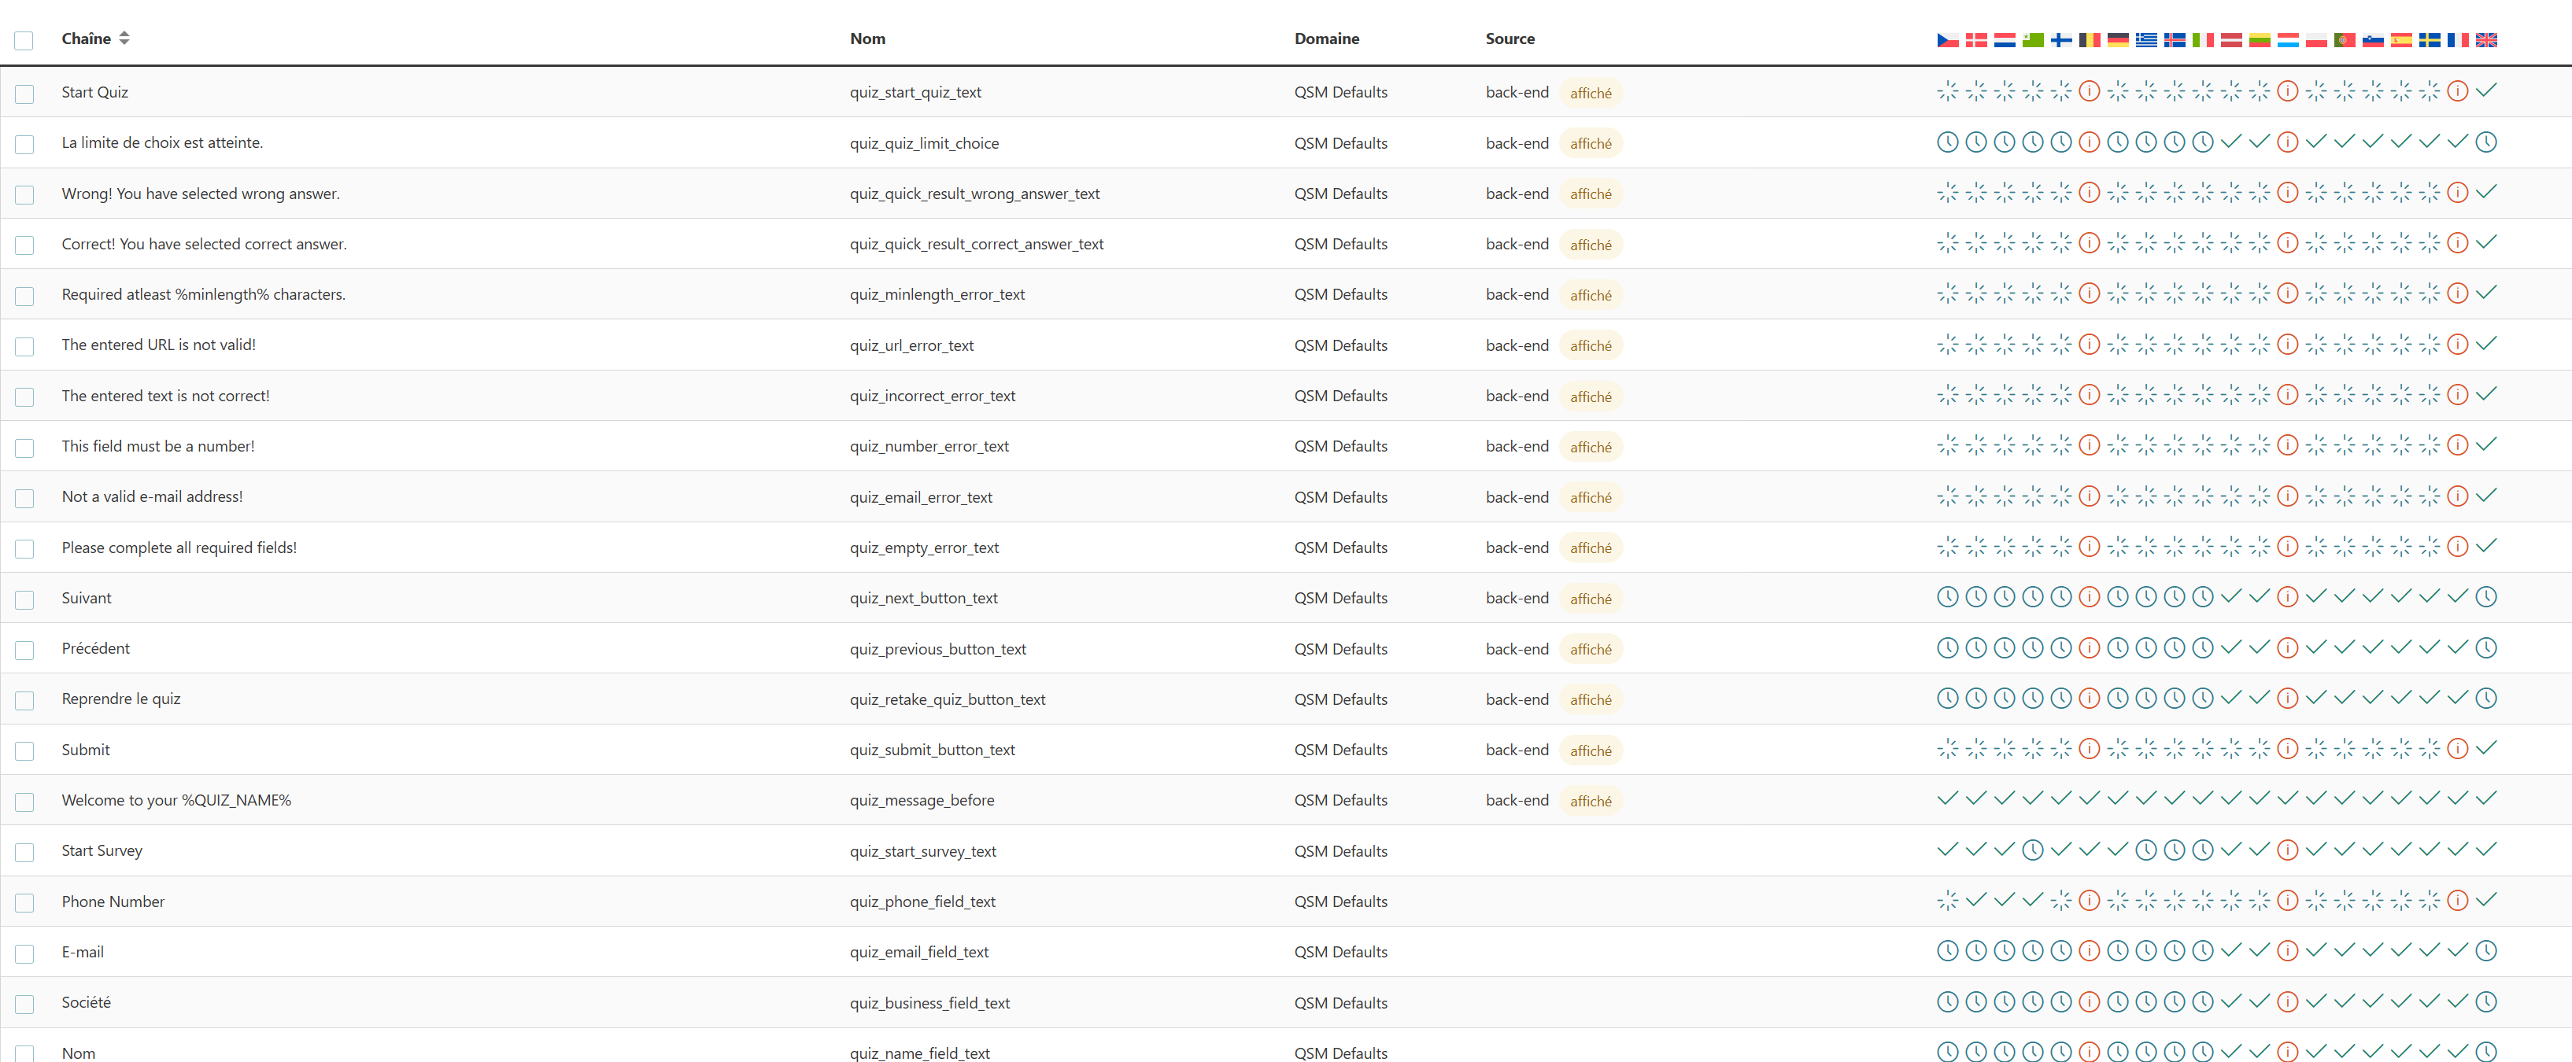Screen dimensions: 2572x1062
Task: Click Start Quiz row's English checkmark status
Action: pyautogui.click(x=2486, y=90)
